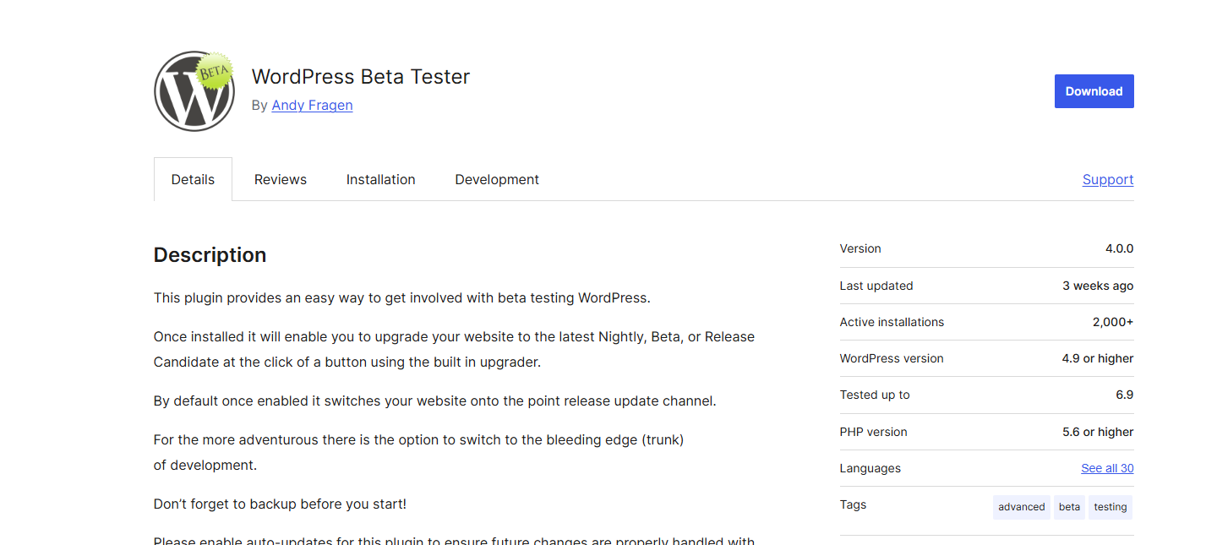Viewport: 1206px width, 545px height.
Task: Click the "3 weeks ago" last updated value
Action: [x=1098, y=286]
